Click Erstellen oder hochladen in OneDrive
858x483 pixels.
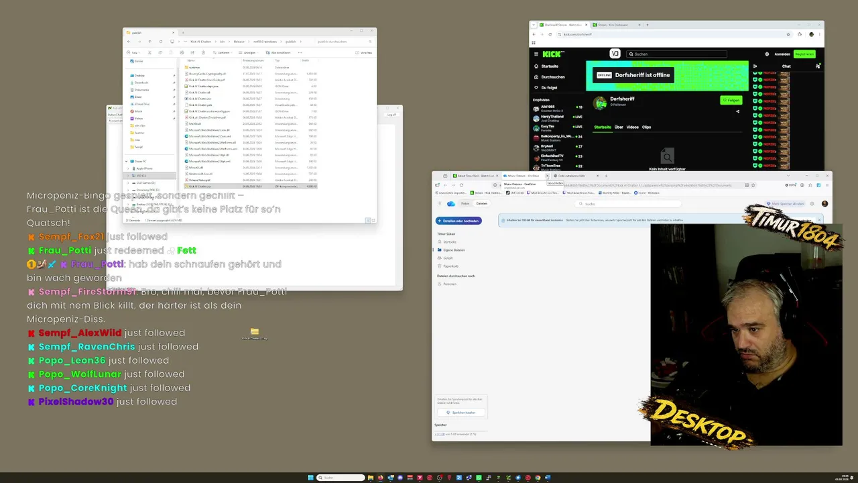[x=459, y=221]
